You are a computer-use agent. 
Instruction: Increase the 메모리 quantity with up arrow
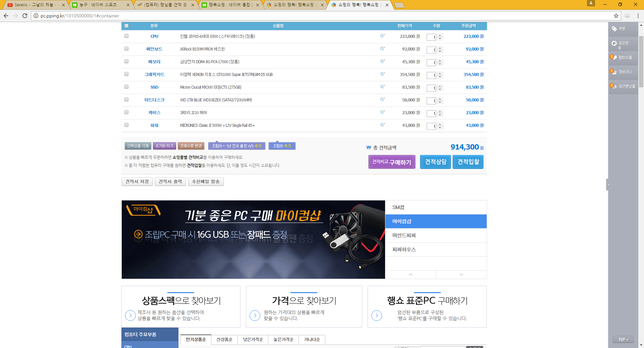(440, 61)
